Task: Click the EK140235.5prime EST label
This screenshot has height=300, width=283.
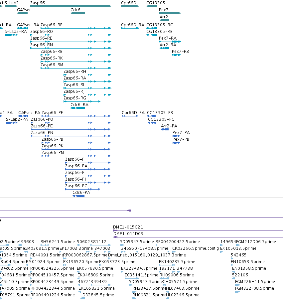Action: click(x=177, y=261)
